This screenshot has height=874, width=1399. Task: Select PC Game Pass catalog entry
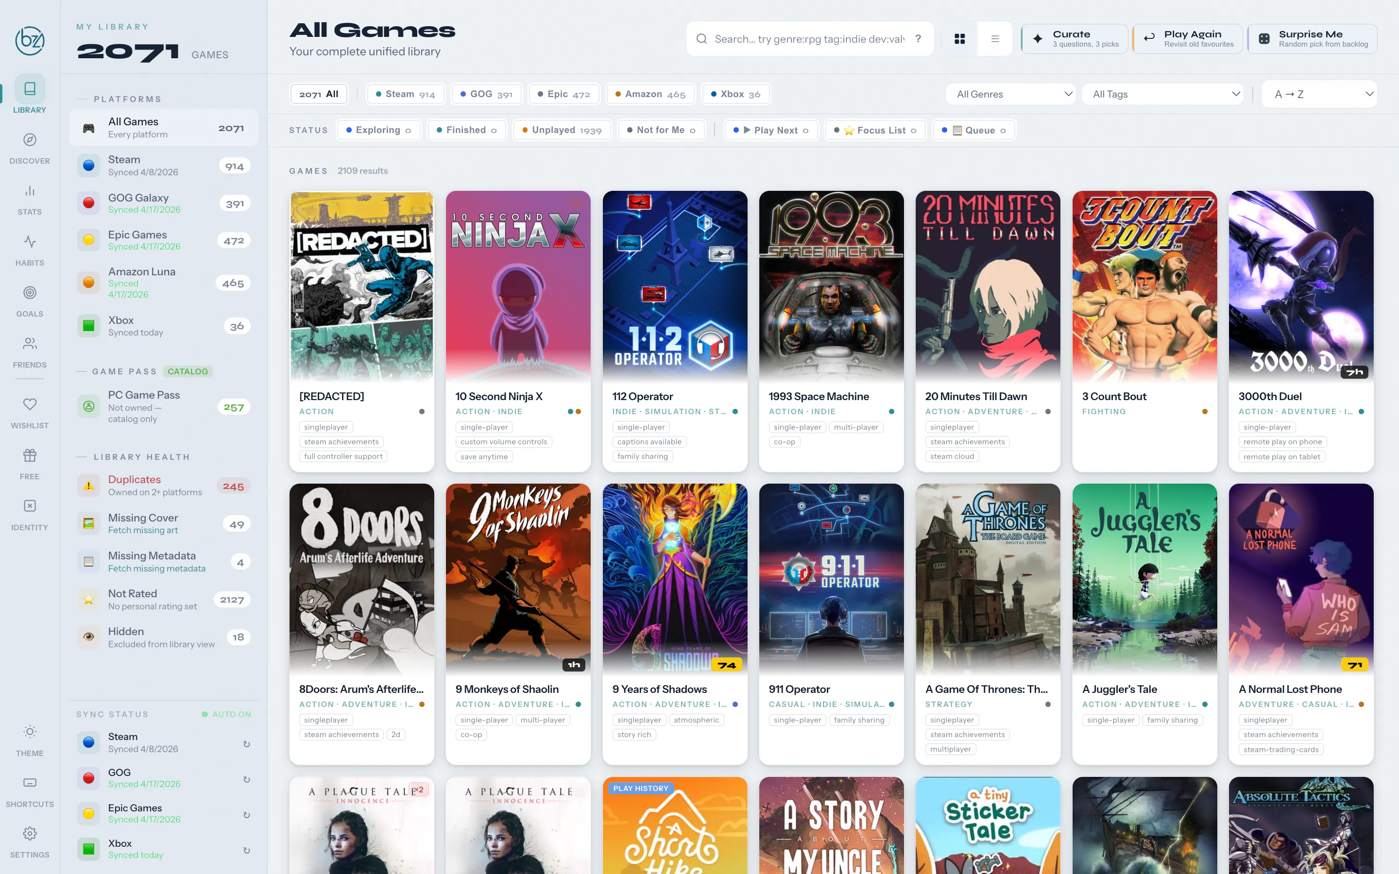click(164, 407)
